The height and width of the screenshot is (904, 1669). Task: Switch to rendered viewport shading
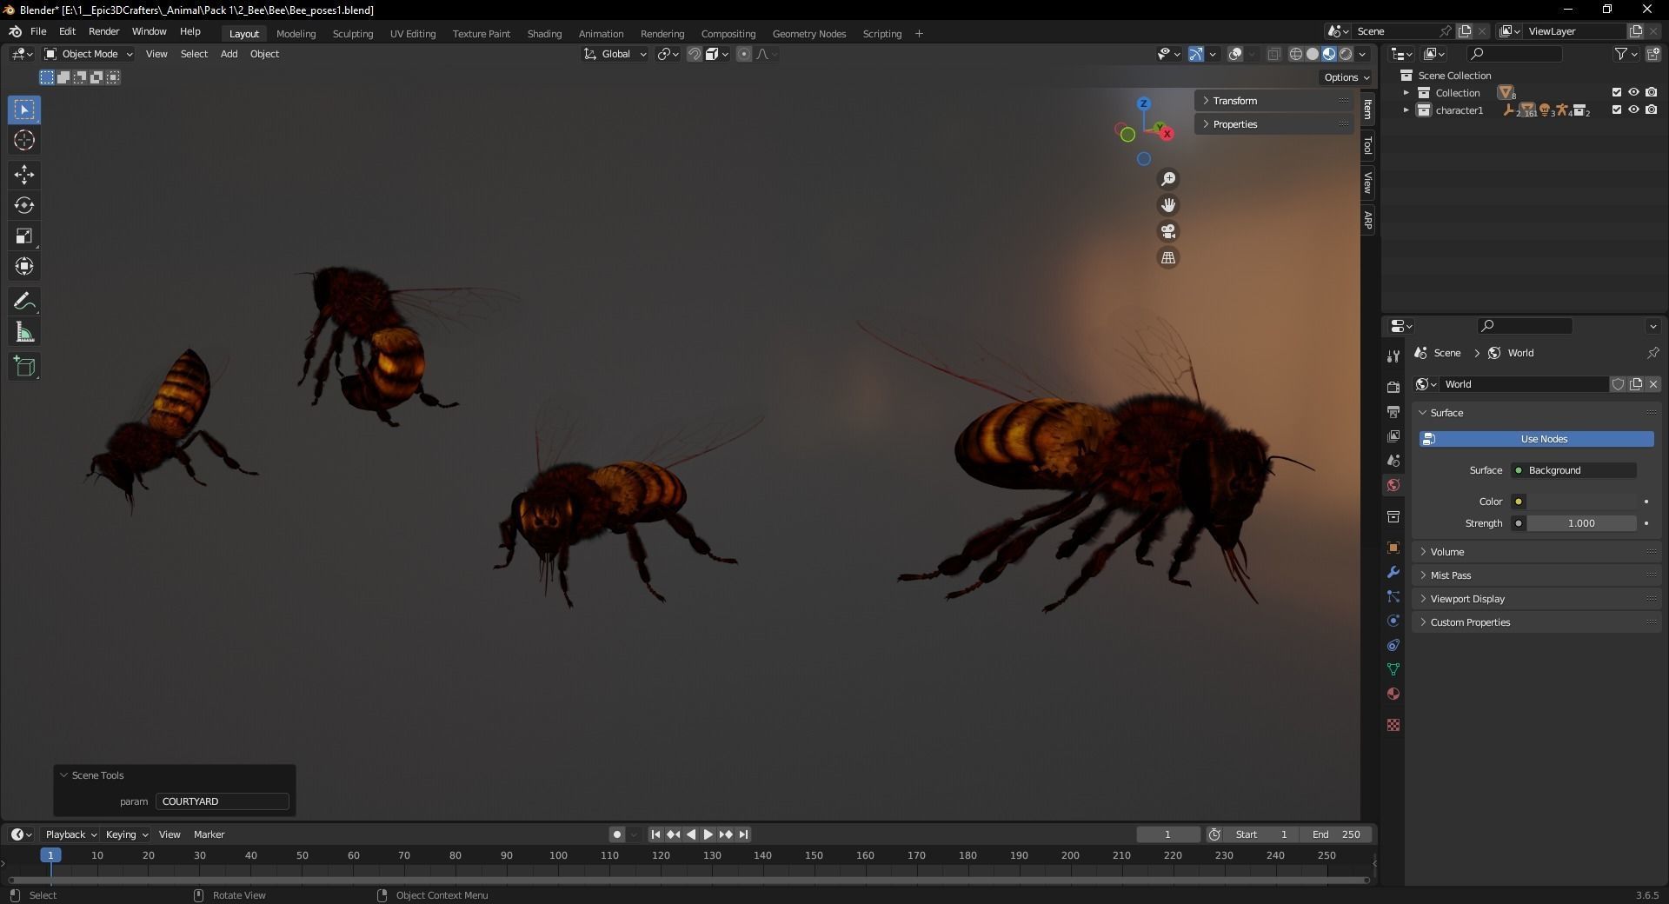[x=1346, y=54]
